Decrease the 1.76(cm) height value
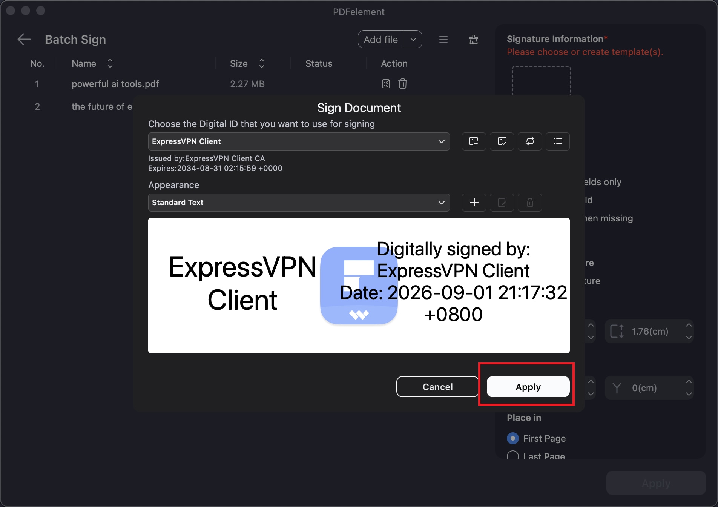718x507 pixels. point(689,337)
